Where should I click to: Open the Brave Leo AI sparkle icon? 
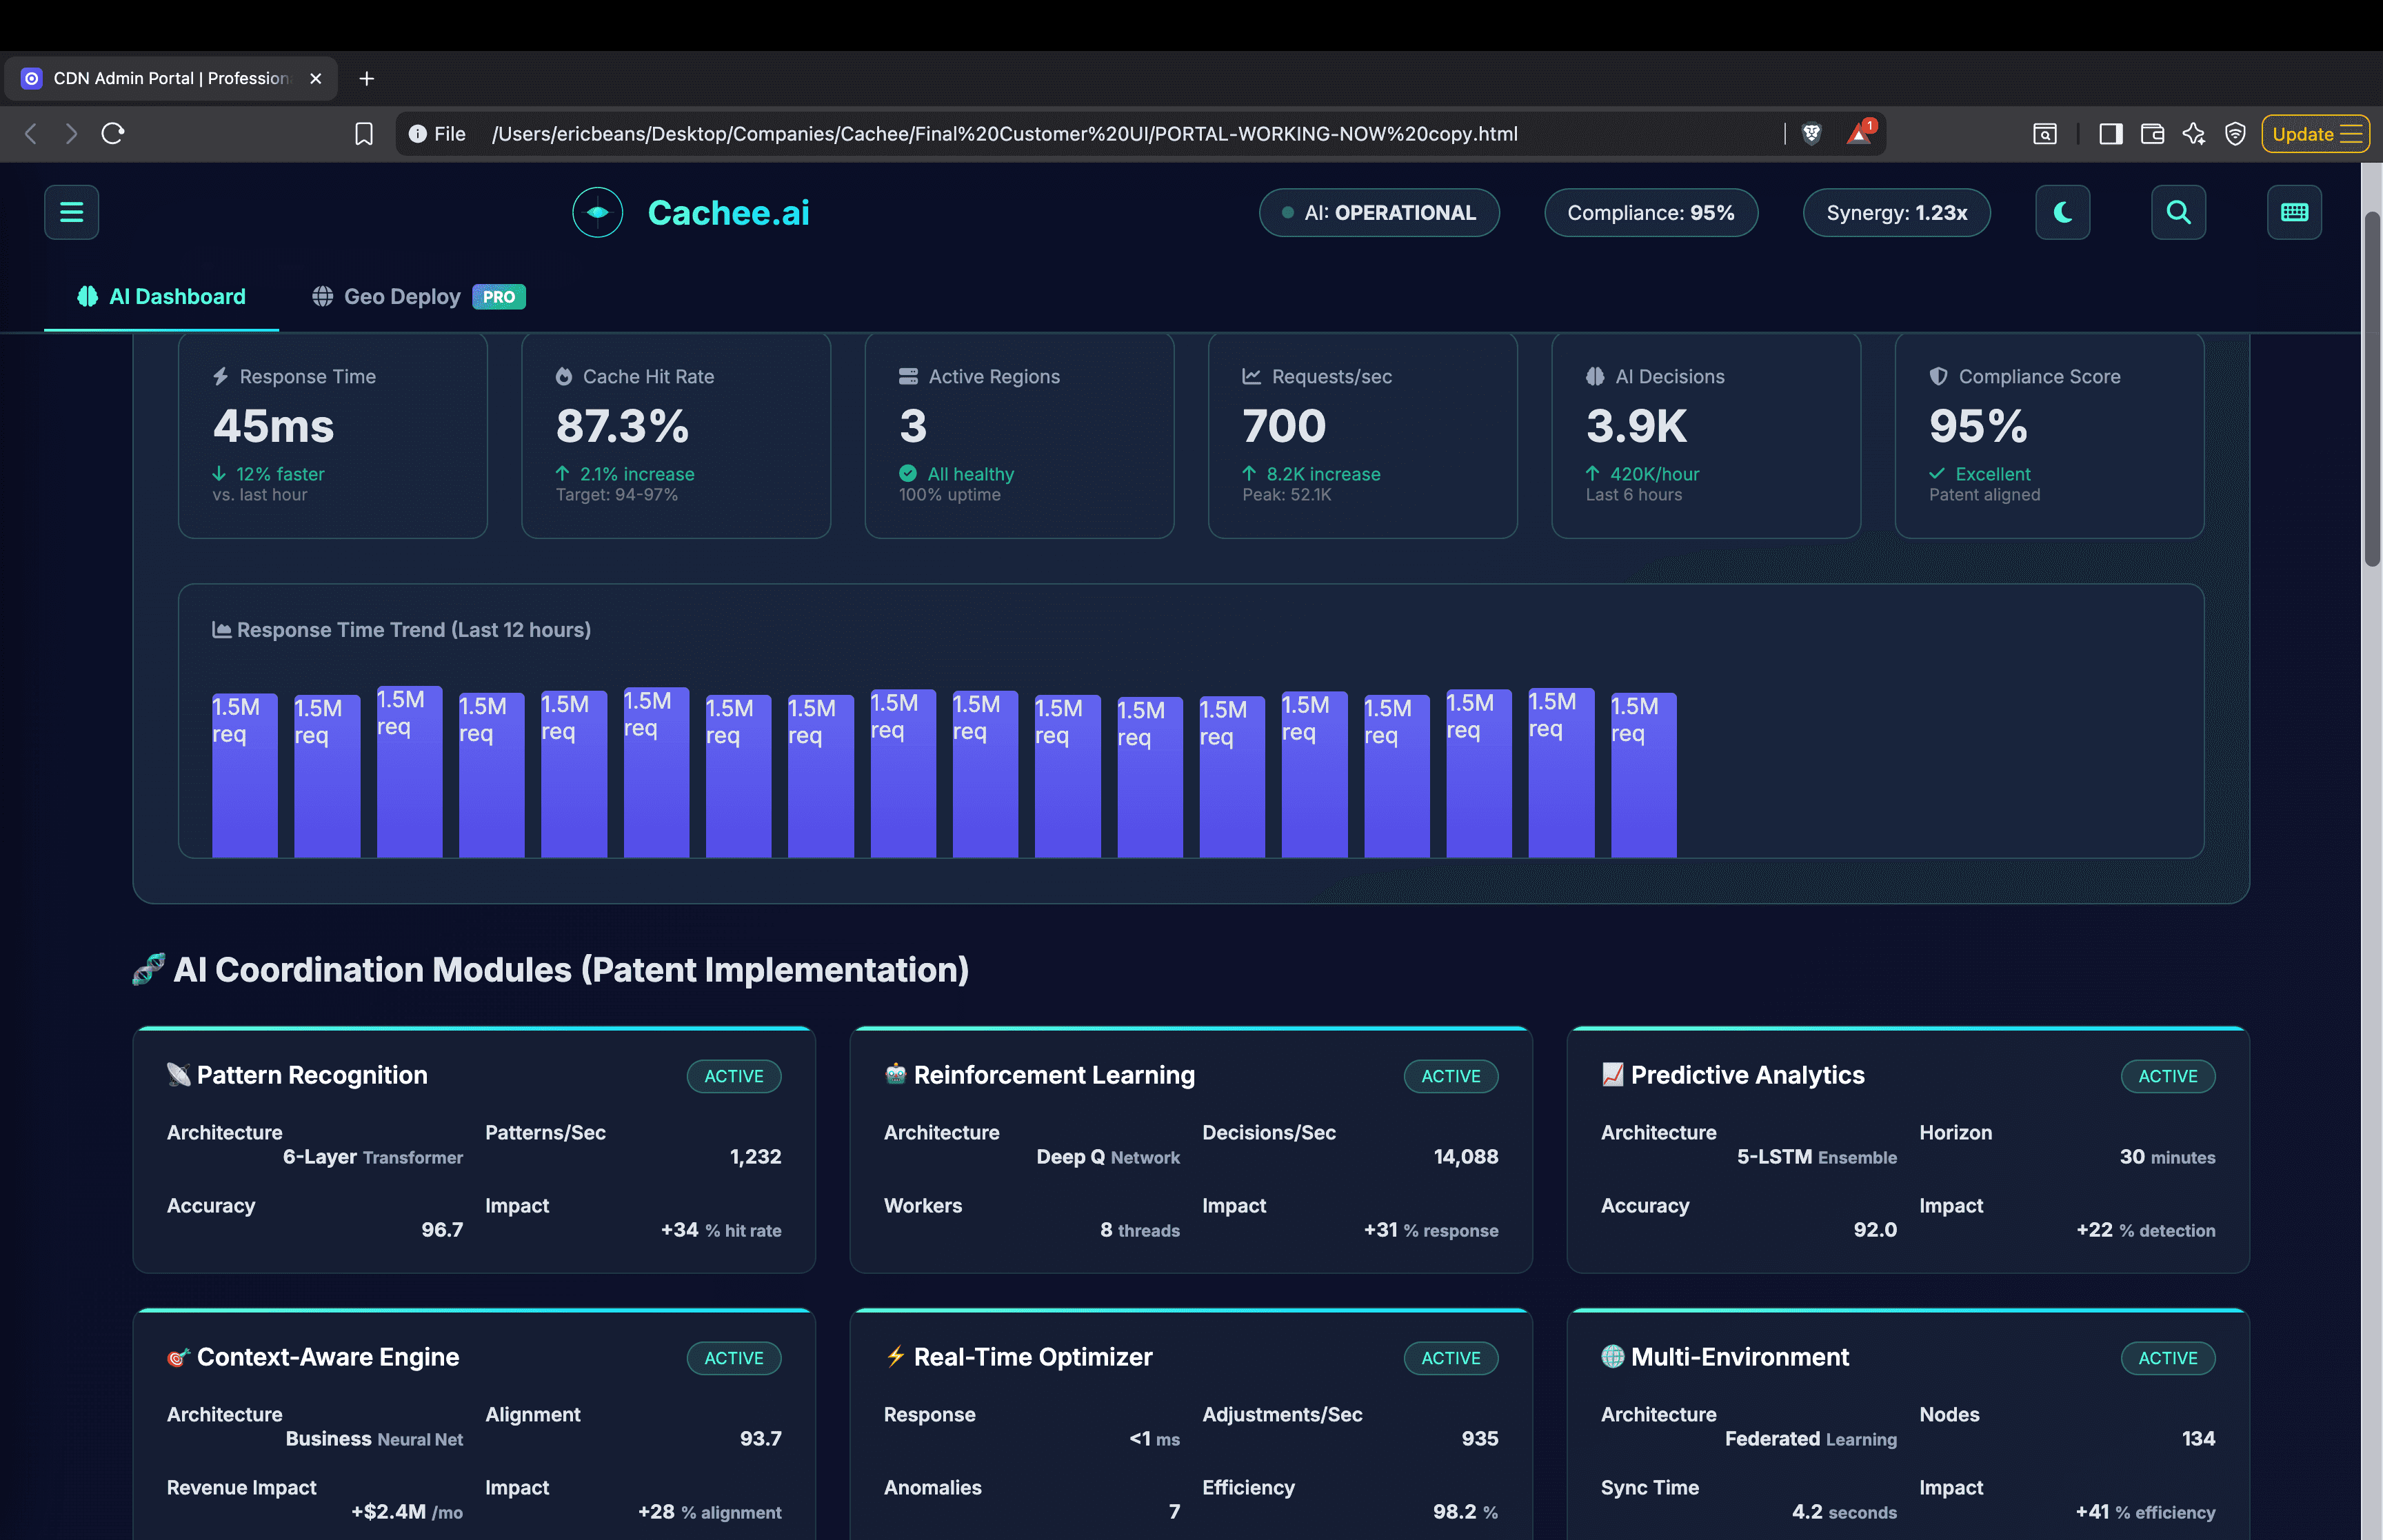coord(2194,133)
